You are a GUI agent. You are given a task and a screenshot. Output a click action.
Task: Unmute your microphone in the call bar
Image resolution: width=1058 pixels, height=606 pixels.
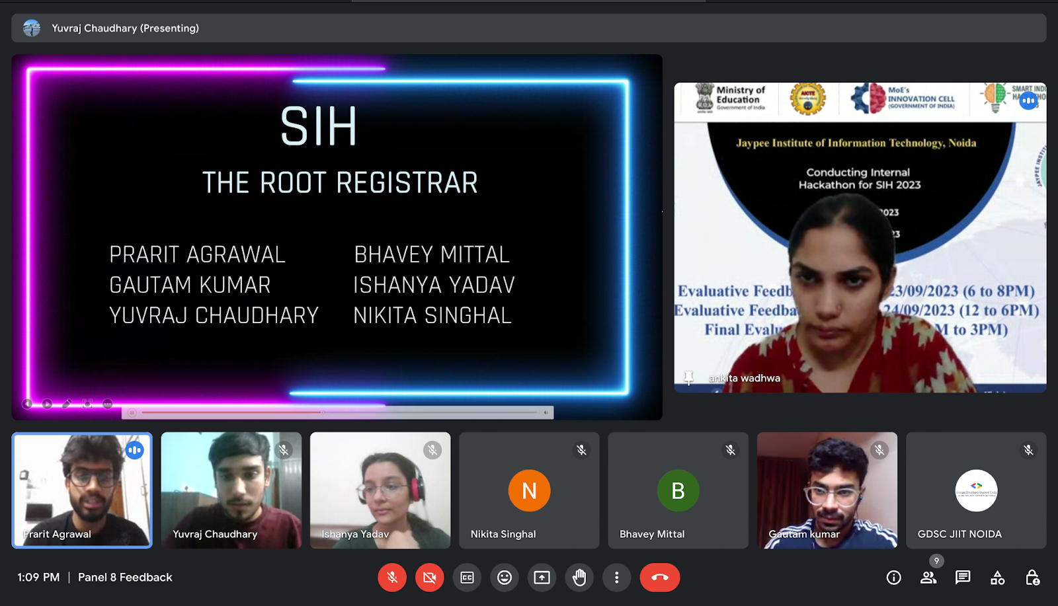click(392, 578)
